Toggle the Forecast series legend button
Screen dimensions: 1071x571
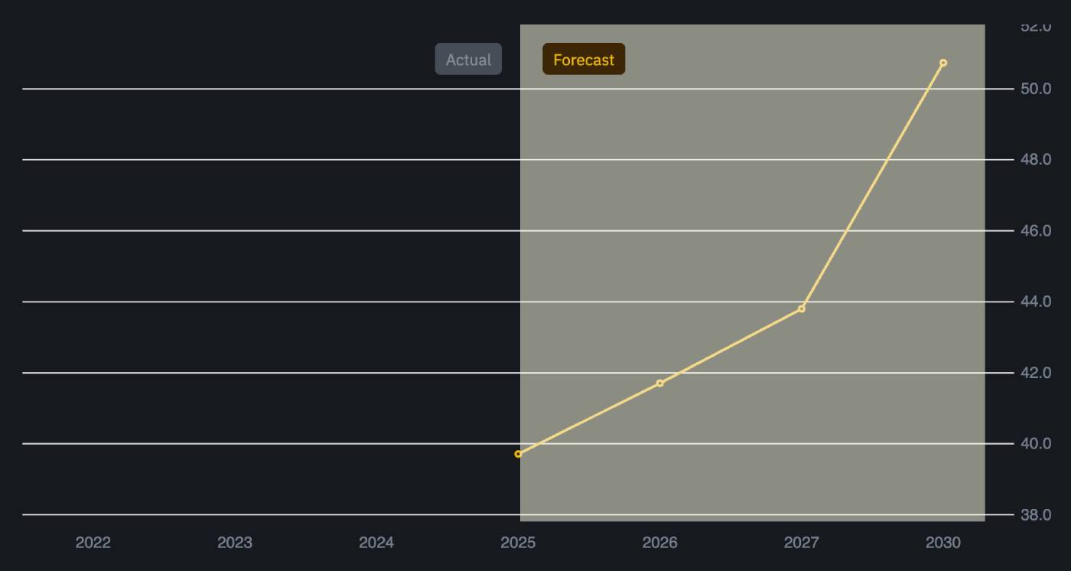pyautogui.click(x=584, y=59)
